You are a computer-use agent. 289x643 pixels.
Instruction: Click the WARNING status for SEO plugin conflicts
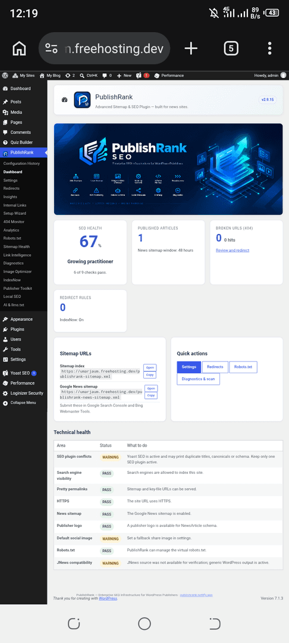pos(110,457)
